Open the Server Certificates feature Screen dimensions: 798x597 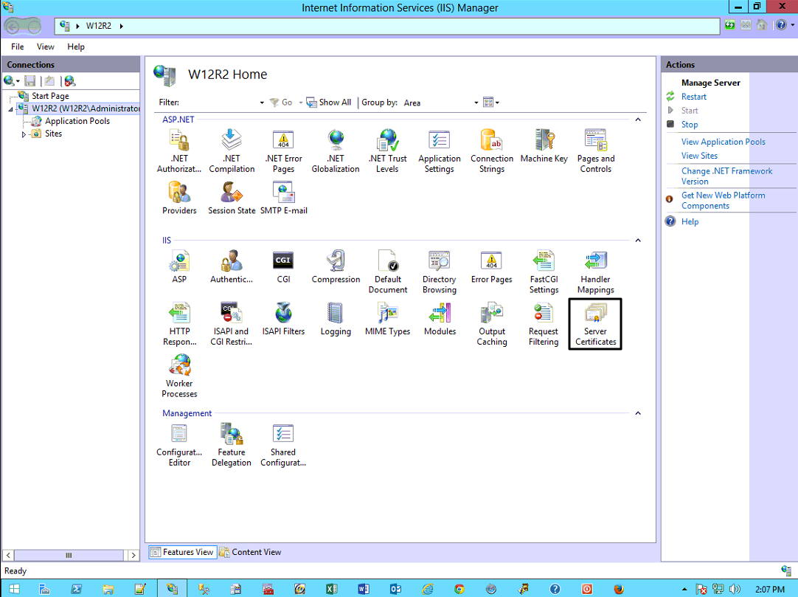pyautogui.click(x=595, y=323)
